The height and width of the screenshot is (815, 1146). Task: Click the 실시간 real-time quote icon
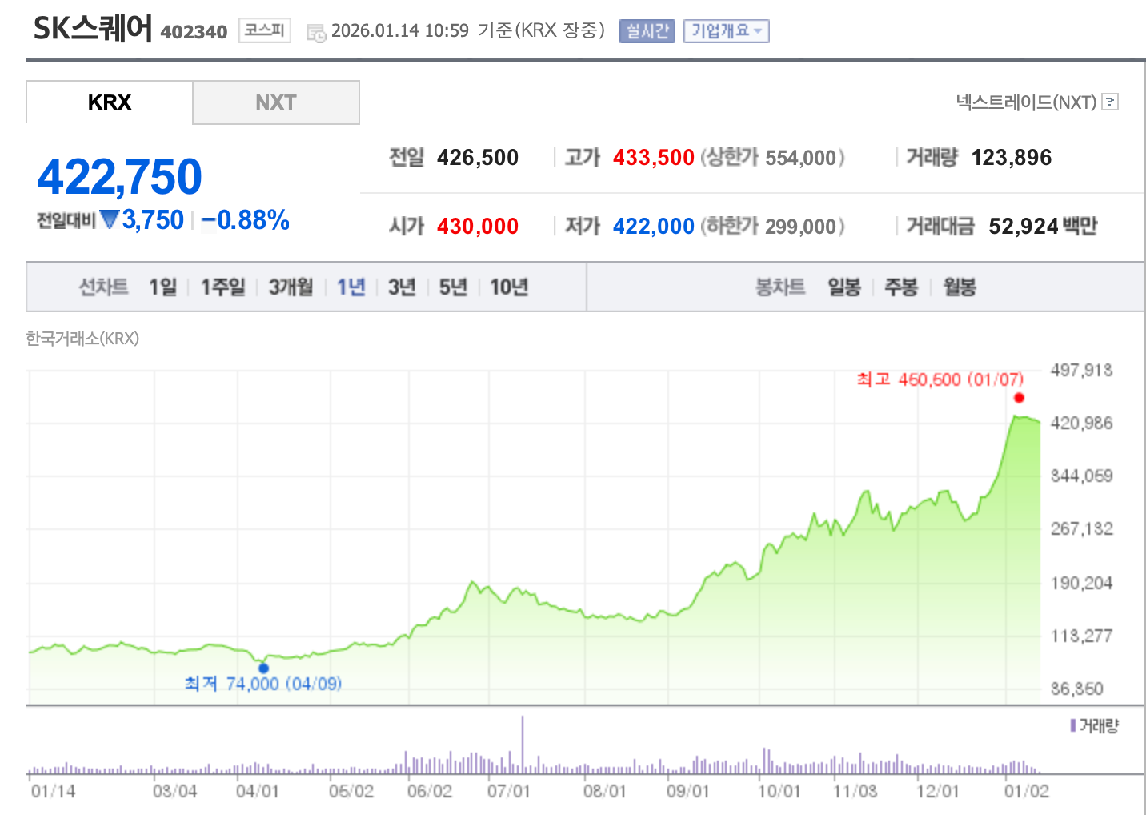coord(647,31)
